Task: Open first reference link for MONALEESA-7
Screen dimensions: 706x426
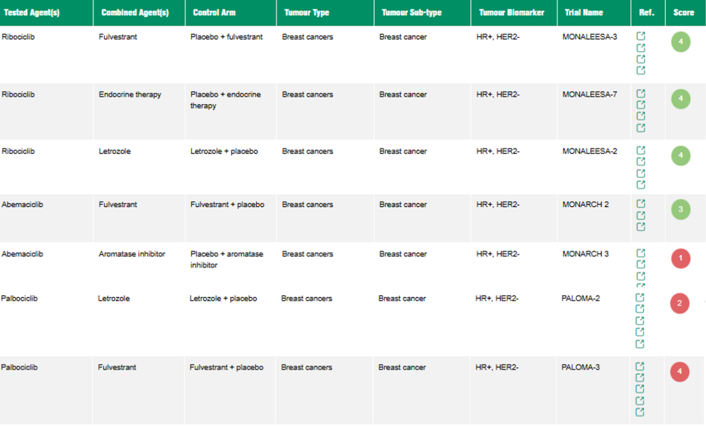Action: pos(641,93)
